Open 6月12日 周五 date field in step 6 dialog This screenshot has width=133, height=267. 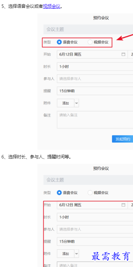(92, 205)
